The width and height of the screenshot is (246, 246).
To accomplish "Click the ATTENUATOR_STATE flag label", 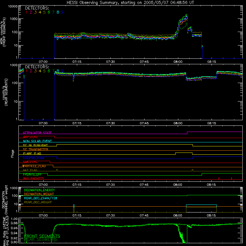I will pyautogui.click(x=37, y=133).
